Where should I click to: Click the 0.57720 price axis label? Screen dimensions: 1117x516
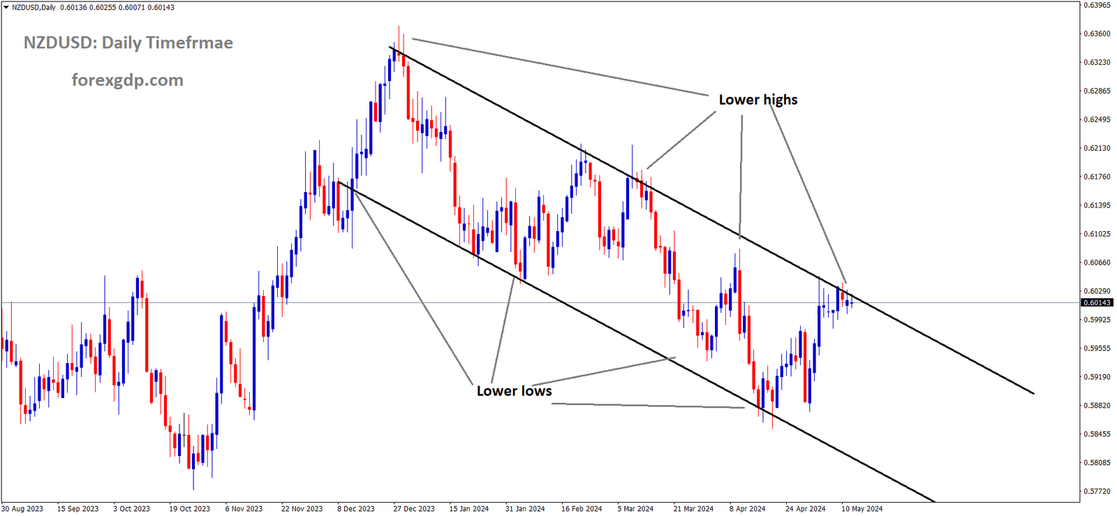[x=1097, y=492]
